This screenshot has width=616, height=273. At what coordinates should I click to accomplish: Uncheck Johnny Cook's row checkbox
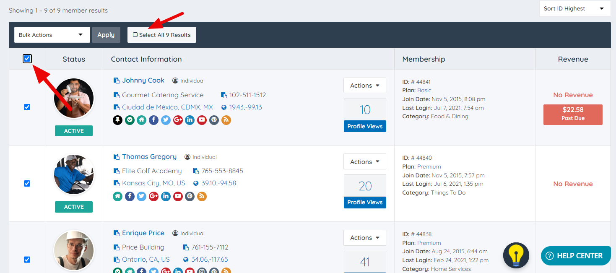[x=27, y=107]
